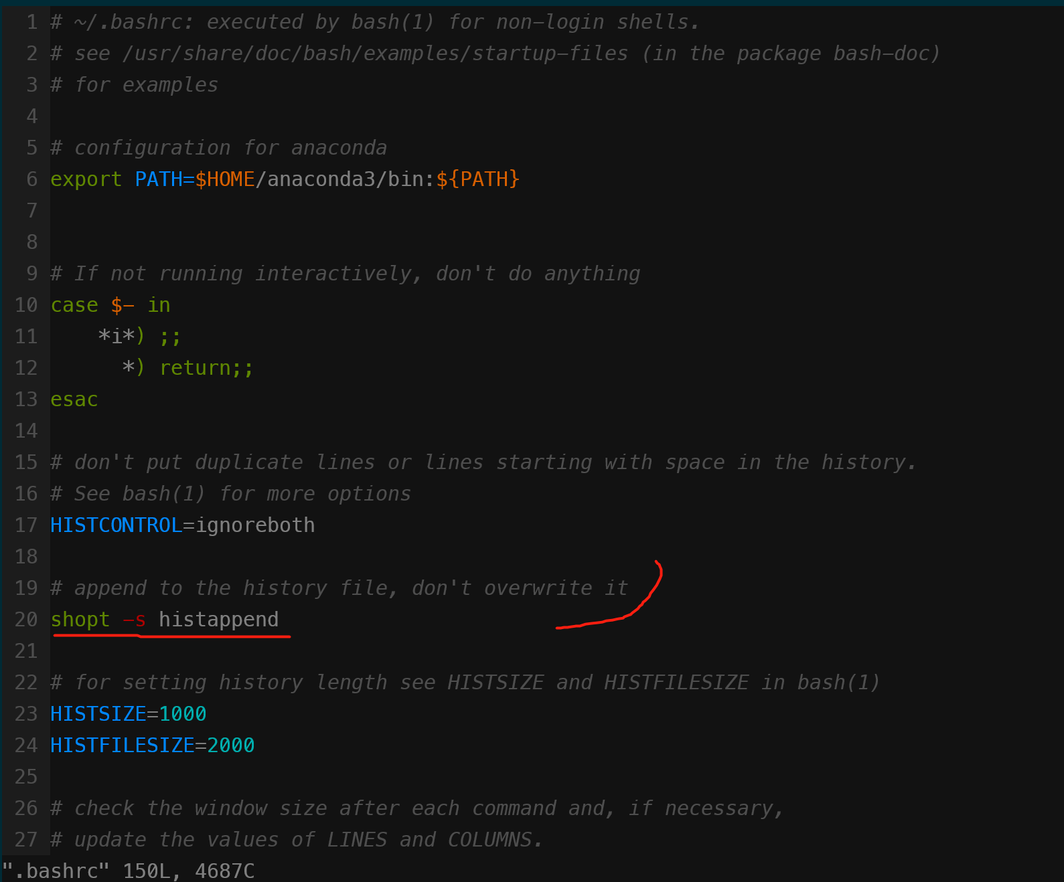The width and height of the screenshot is (1064, 882).
Task: Click the value '1000'
Action: pyautogui.click(x=183, y=714)
